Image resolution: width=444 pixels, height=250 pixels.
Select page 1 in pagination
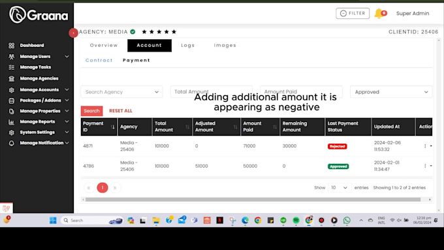[103, 188]
